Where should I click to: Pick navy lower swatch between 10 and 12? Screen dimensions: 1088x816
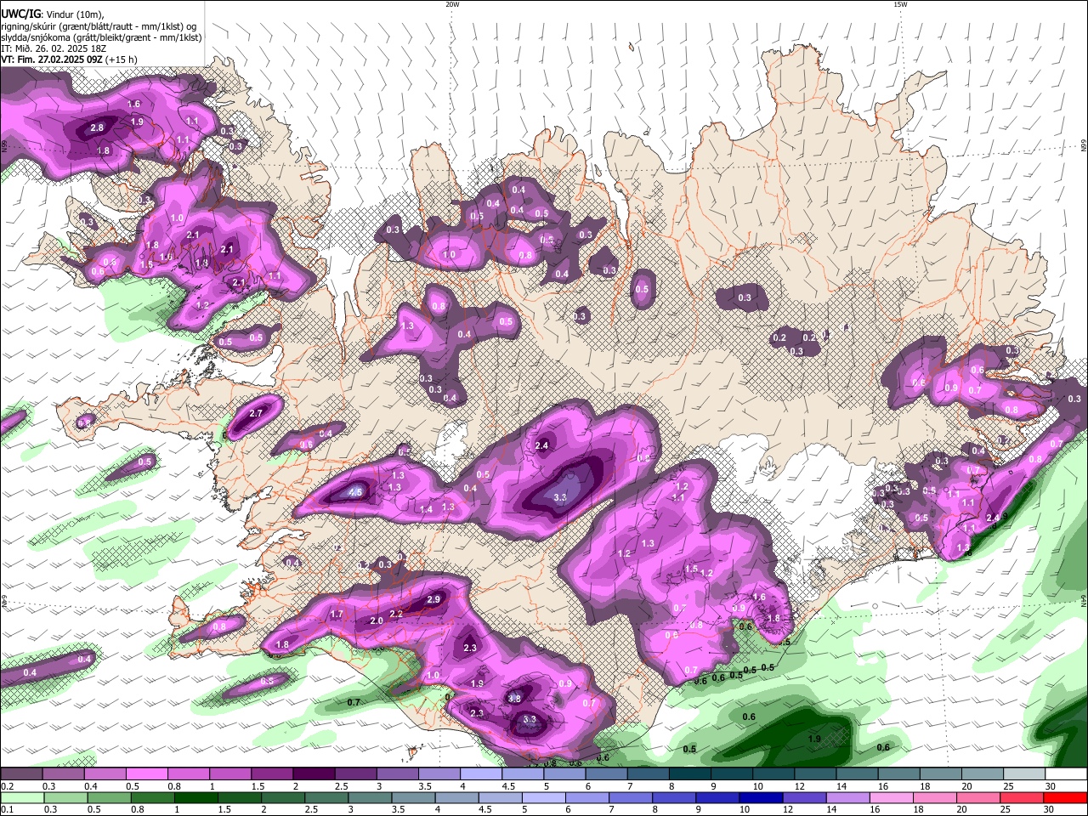761,797
